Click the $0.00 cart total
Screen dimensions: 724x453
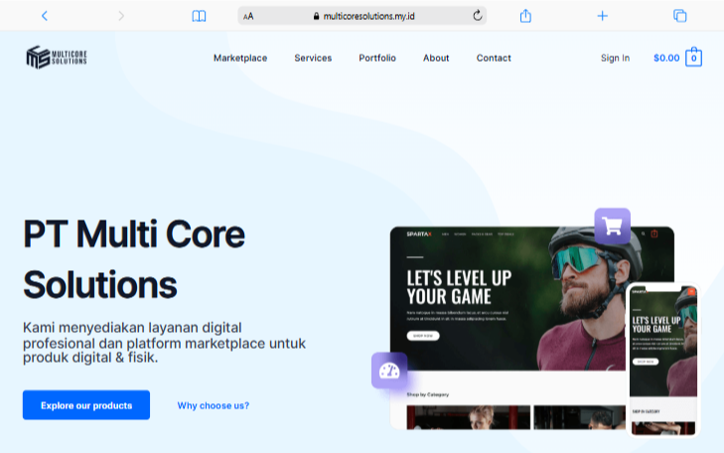[x=666, y=58]
